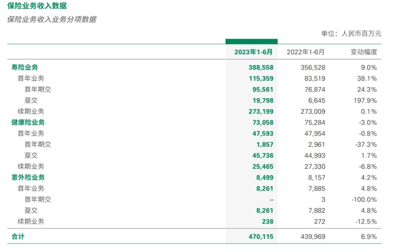
Task: Click the 238 renewal value for accident insurance
Action: [x=268, y=222]
